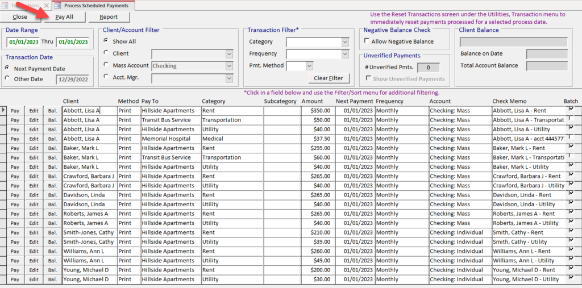Select the Show All radio option
This screenshot has width=582, height=288.
pyautogui.click(x=106, y=41)
